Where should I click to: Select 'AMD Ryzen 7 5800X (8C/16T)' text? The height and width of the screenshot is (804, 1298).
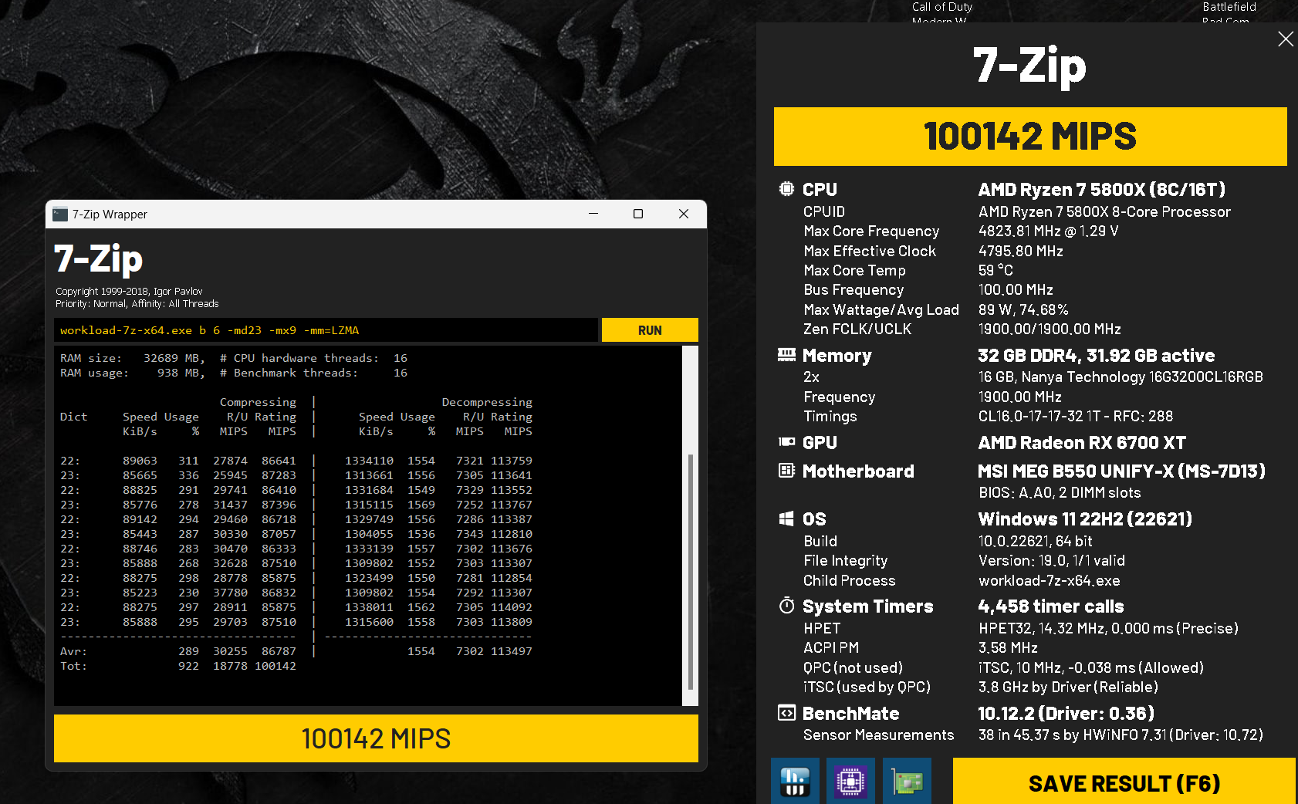(x=1102, y=189)
